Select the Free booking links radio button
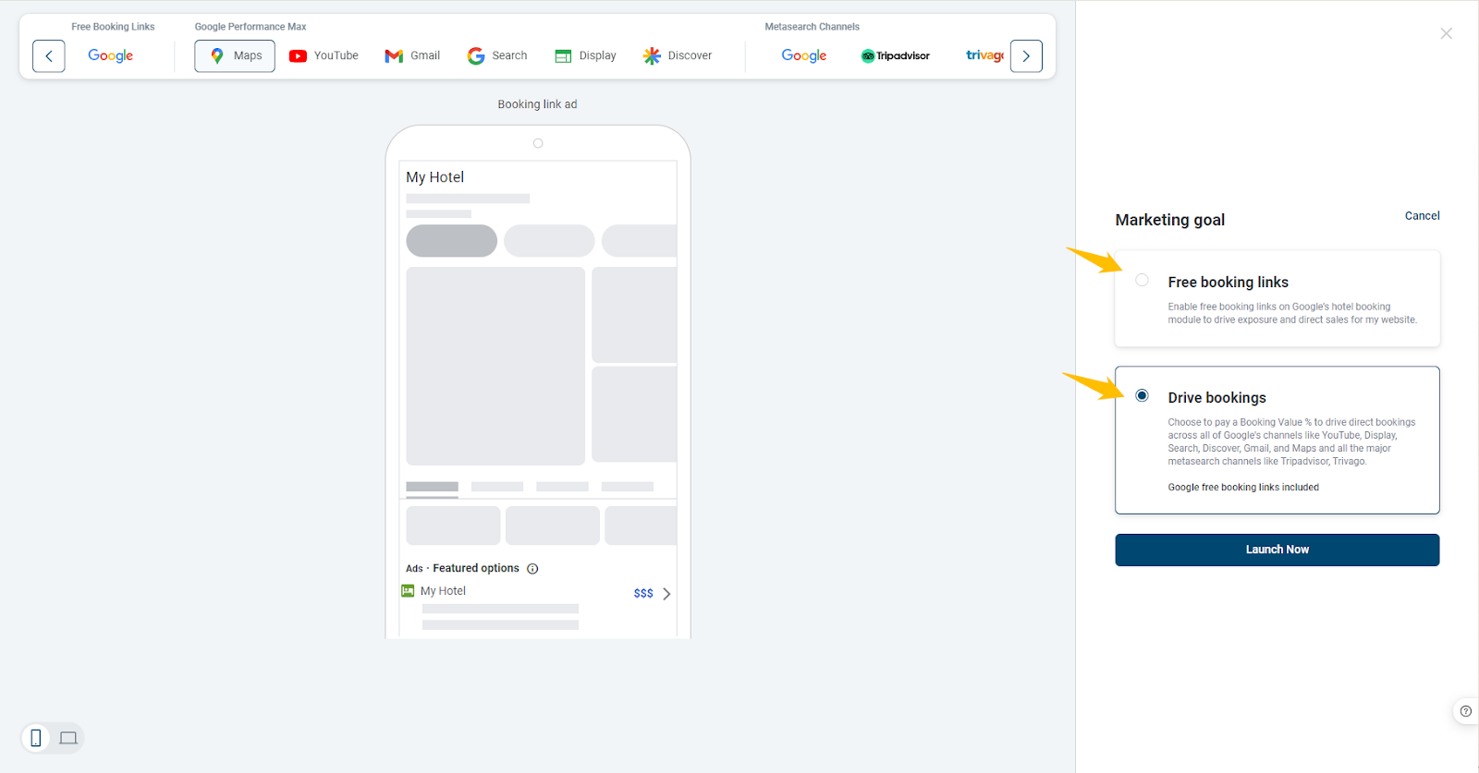The height and width of the screenshot is (773, 1479). pos(1143,280)
